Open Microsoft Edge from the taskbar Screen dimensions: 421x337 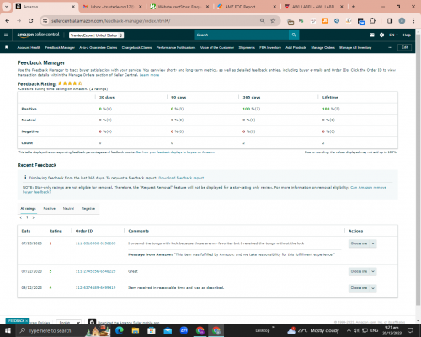pyautogui.click(x=120, y=330)
